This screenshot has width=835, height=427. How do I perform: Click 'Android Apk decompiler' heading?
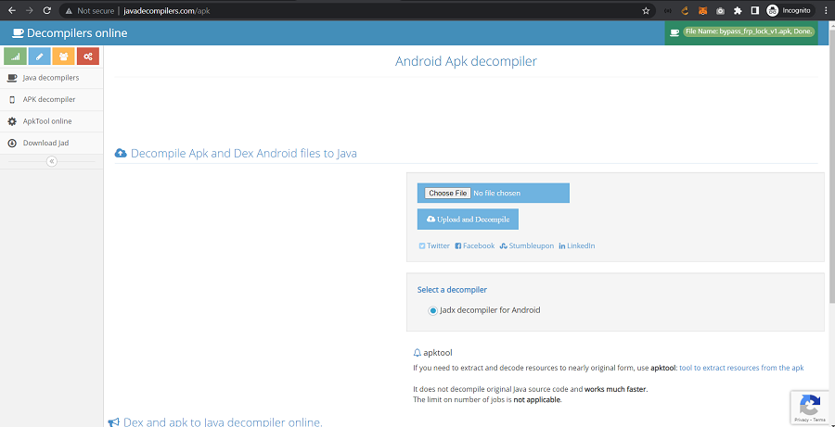point(466,61)
